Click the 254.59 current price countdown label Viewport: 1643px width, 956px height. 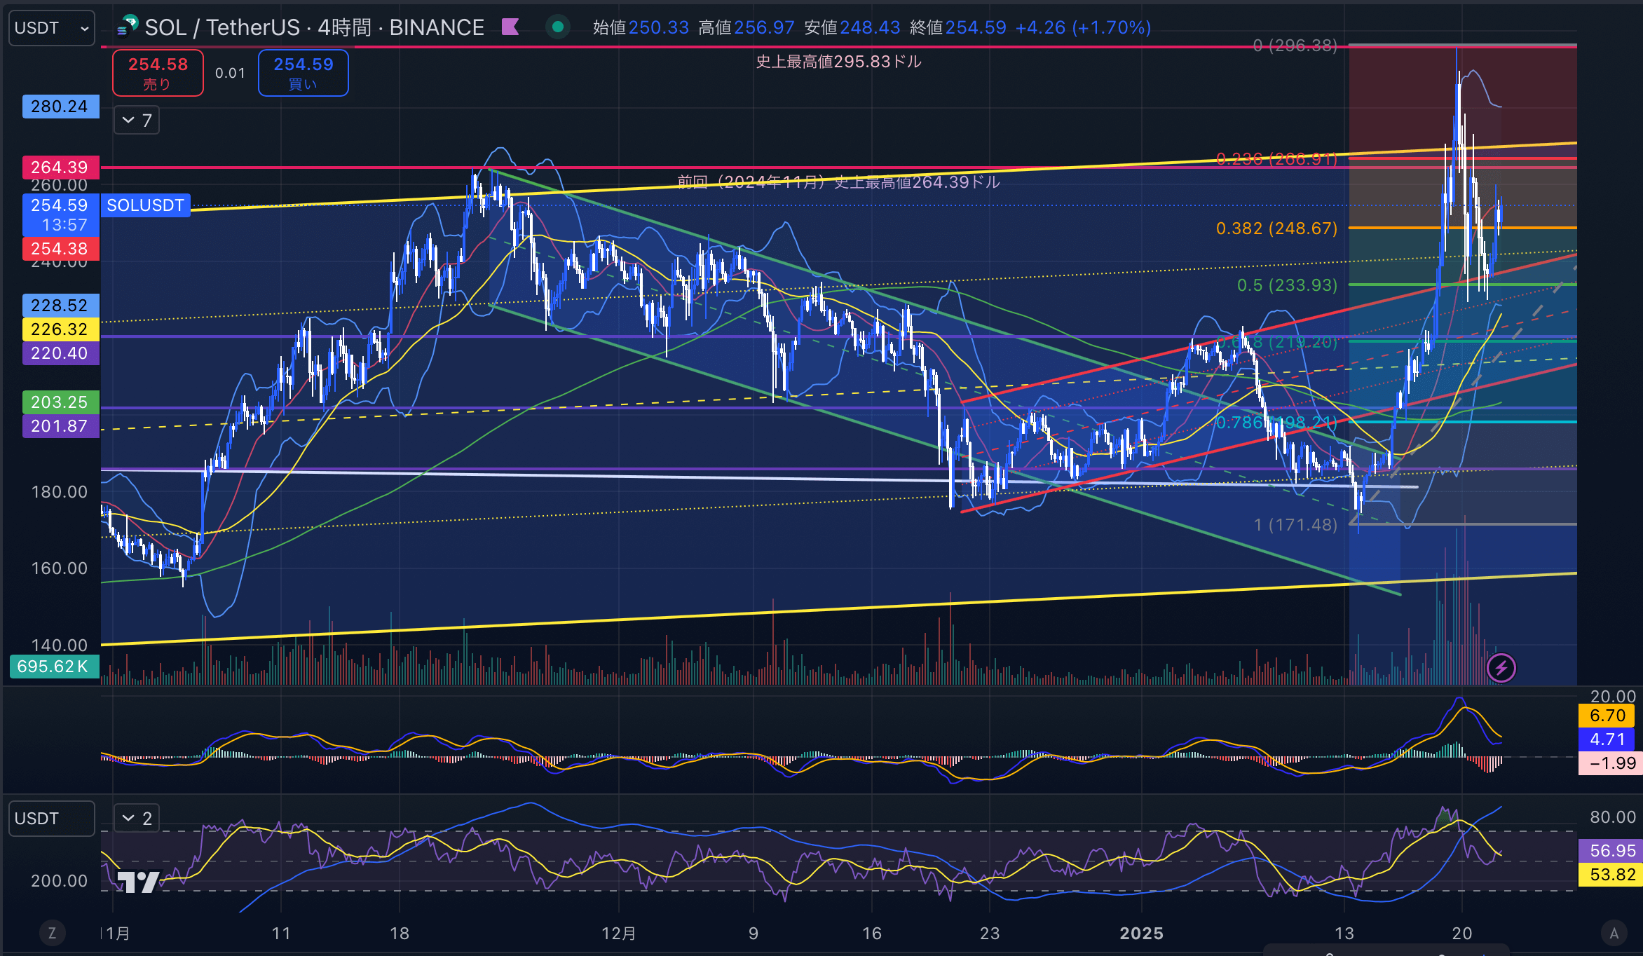(x=60, y=214)
